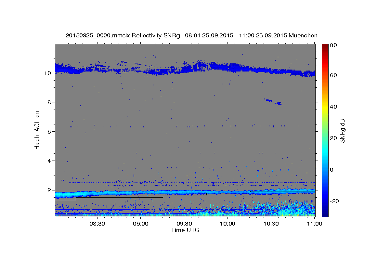This screenshot has width=390, height=260.
Task: Click the '09:00' time tick label
Action: click(141, 224)
